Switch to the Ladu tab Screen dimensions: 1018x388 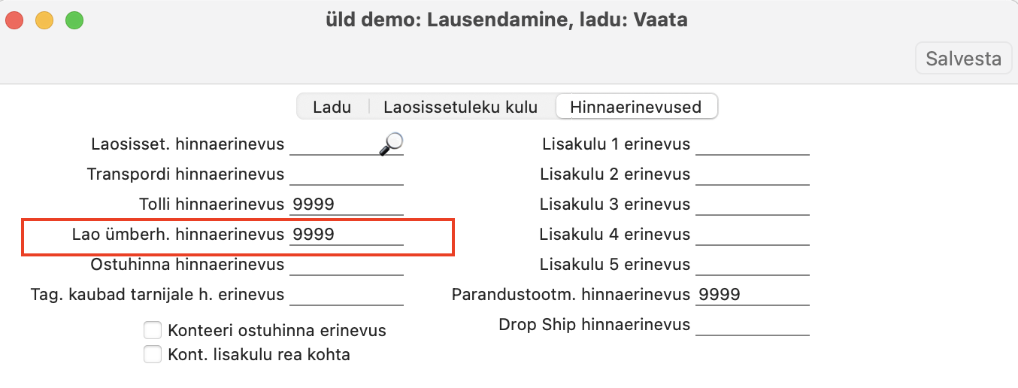pos(332,107)
